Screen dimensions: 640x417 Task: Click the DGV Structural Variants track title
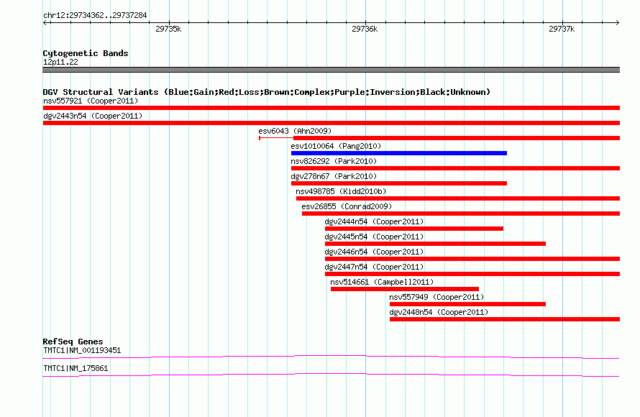(x=267, y=92)
